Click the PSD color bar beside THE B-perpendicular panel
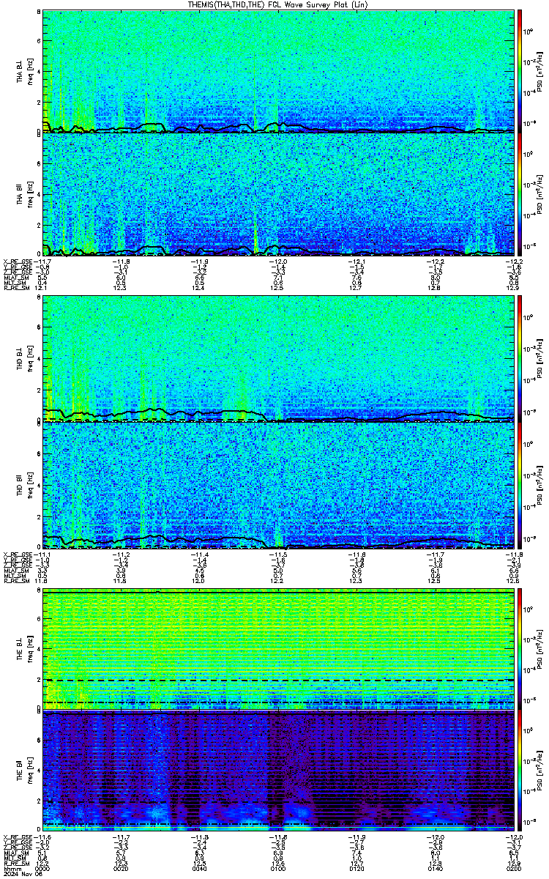Viewport: 549px width, 879px height. pos(520,648)
